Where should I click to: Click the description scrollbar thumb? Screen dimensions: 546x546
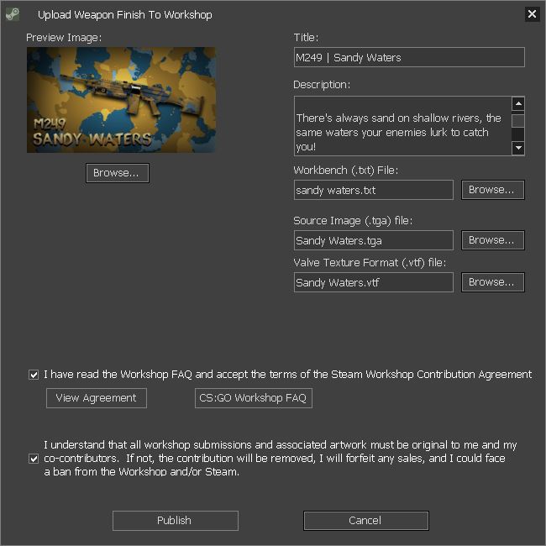[x=518, y=121]
